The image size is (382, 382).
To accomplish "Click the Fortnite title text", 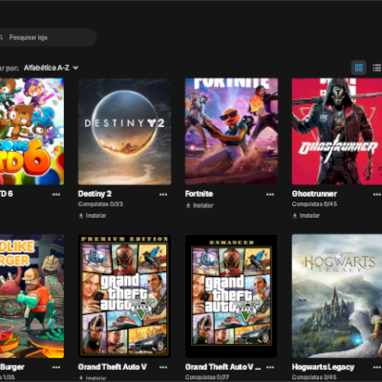I will click(x=199, y=194).
